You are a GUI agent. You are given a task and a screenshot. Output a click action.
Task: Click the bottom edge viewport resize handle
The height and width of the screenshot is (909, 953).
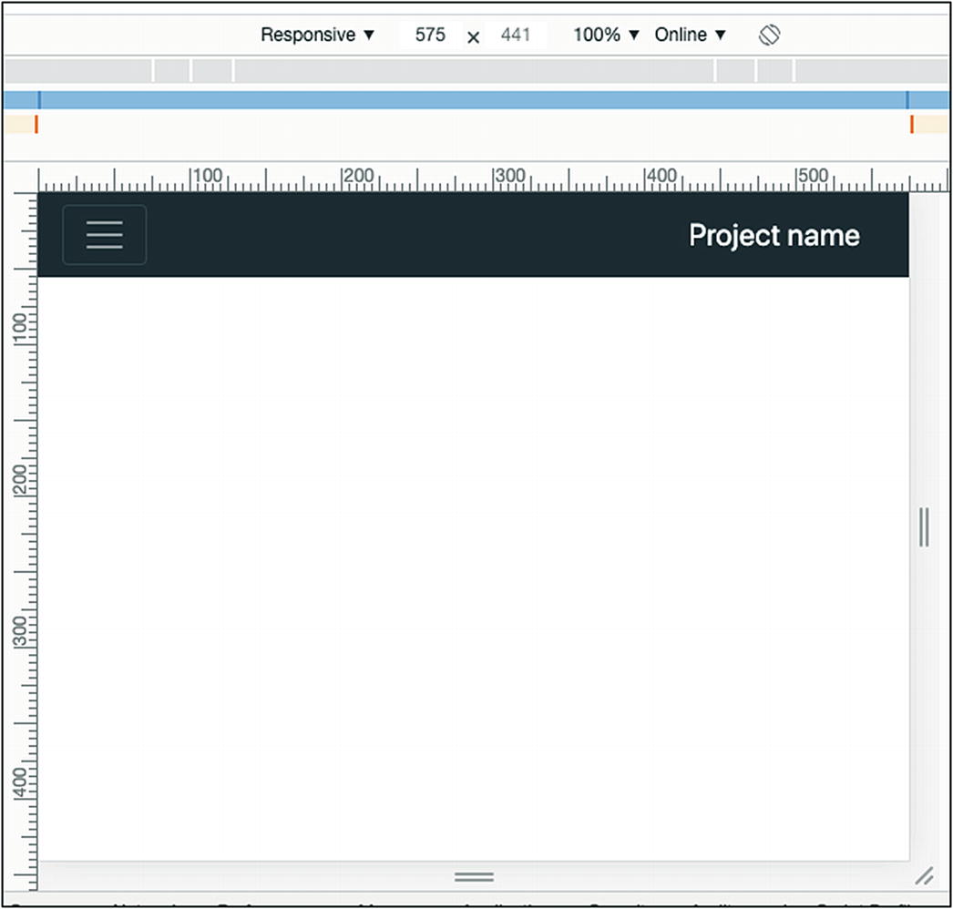click(474, 876)
